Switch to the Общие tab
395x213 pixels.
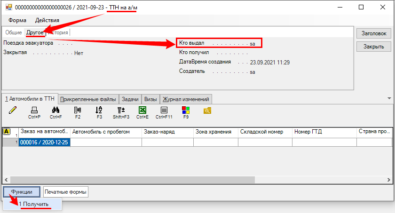point(14,32)
